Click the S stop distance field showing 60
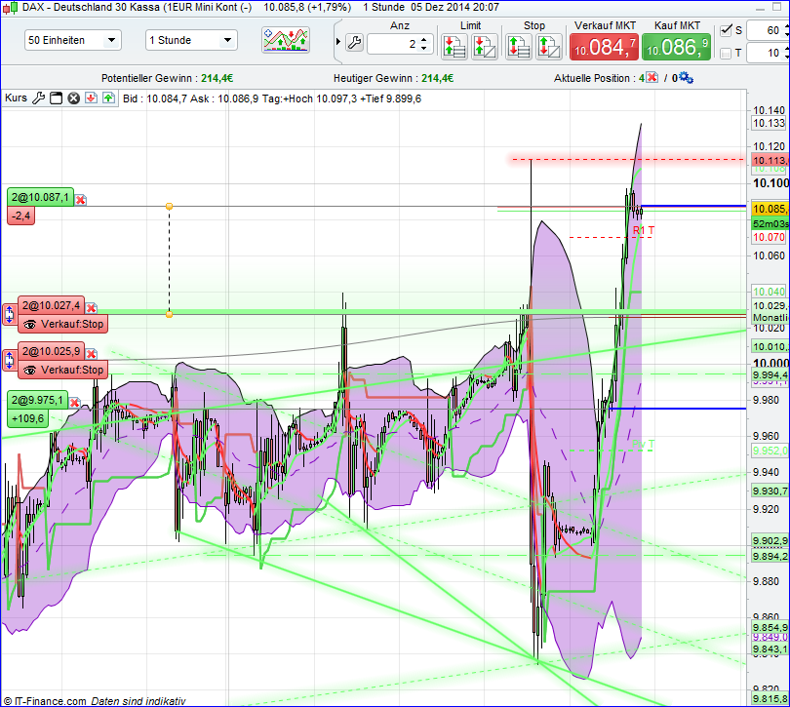790x707 pixels. [767, 30]
